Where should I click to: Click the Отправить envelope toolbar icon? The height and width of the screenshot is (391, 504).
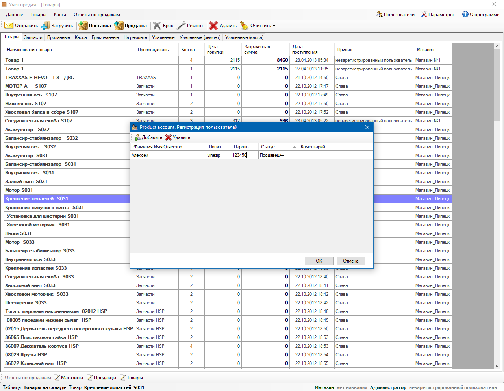click(9, 26)
